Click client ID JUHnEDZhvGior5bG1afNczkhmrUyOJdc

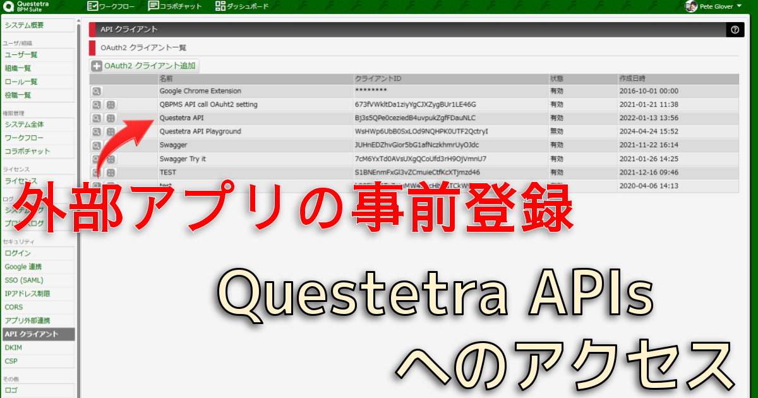tap(417, 145)
